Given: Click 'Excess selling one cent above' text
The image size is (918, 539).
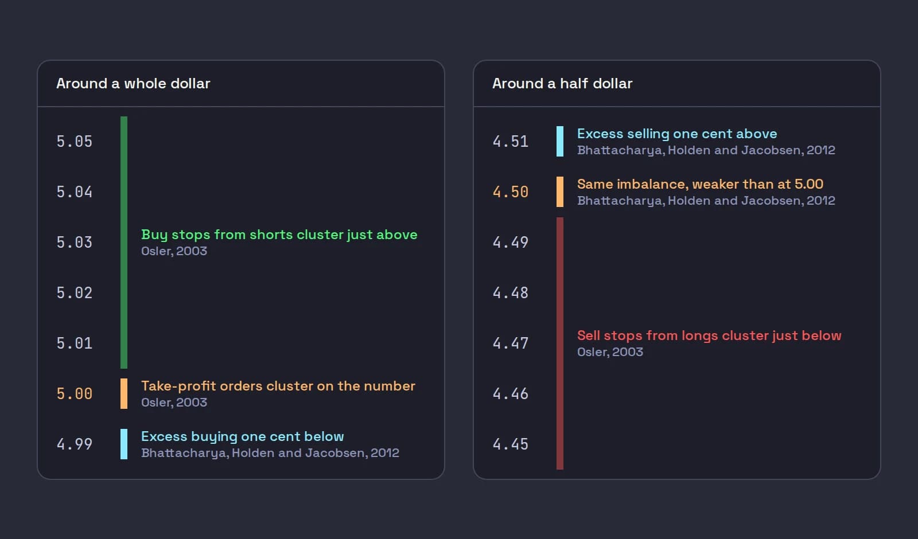Looking at the screenshot, I should 677,134.
